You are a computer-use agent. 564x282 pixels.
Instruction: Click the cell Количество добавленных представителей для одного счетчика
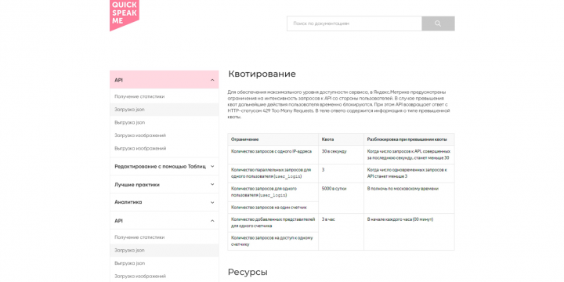[x=273, y=222]
